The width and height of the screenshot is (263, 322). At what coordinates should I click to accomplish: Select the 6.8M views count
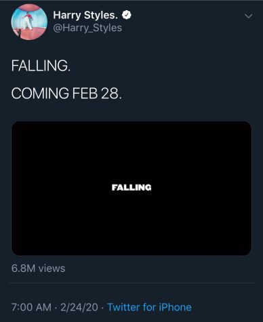38,268
